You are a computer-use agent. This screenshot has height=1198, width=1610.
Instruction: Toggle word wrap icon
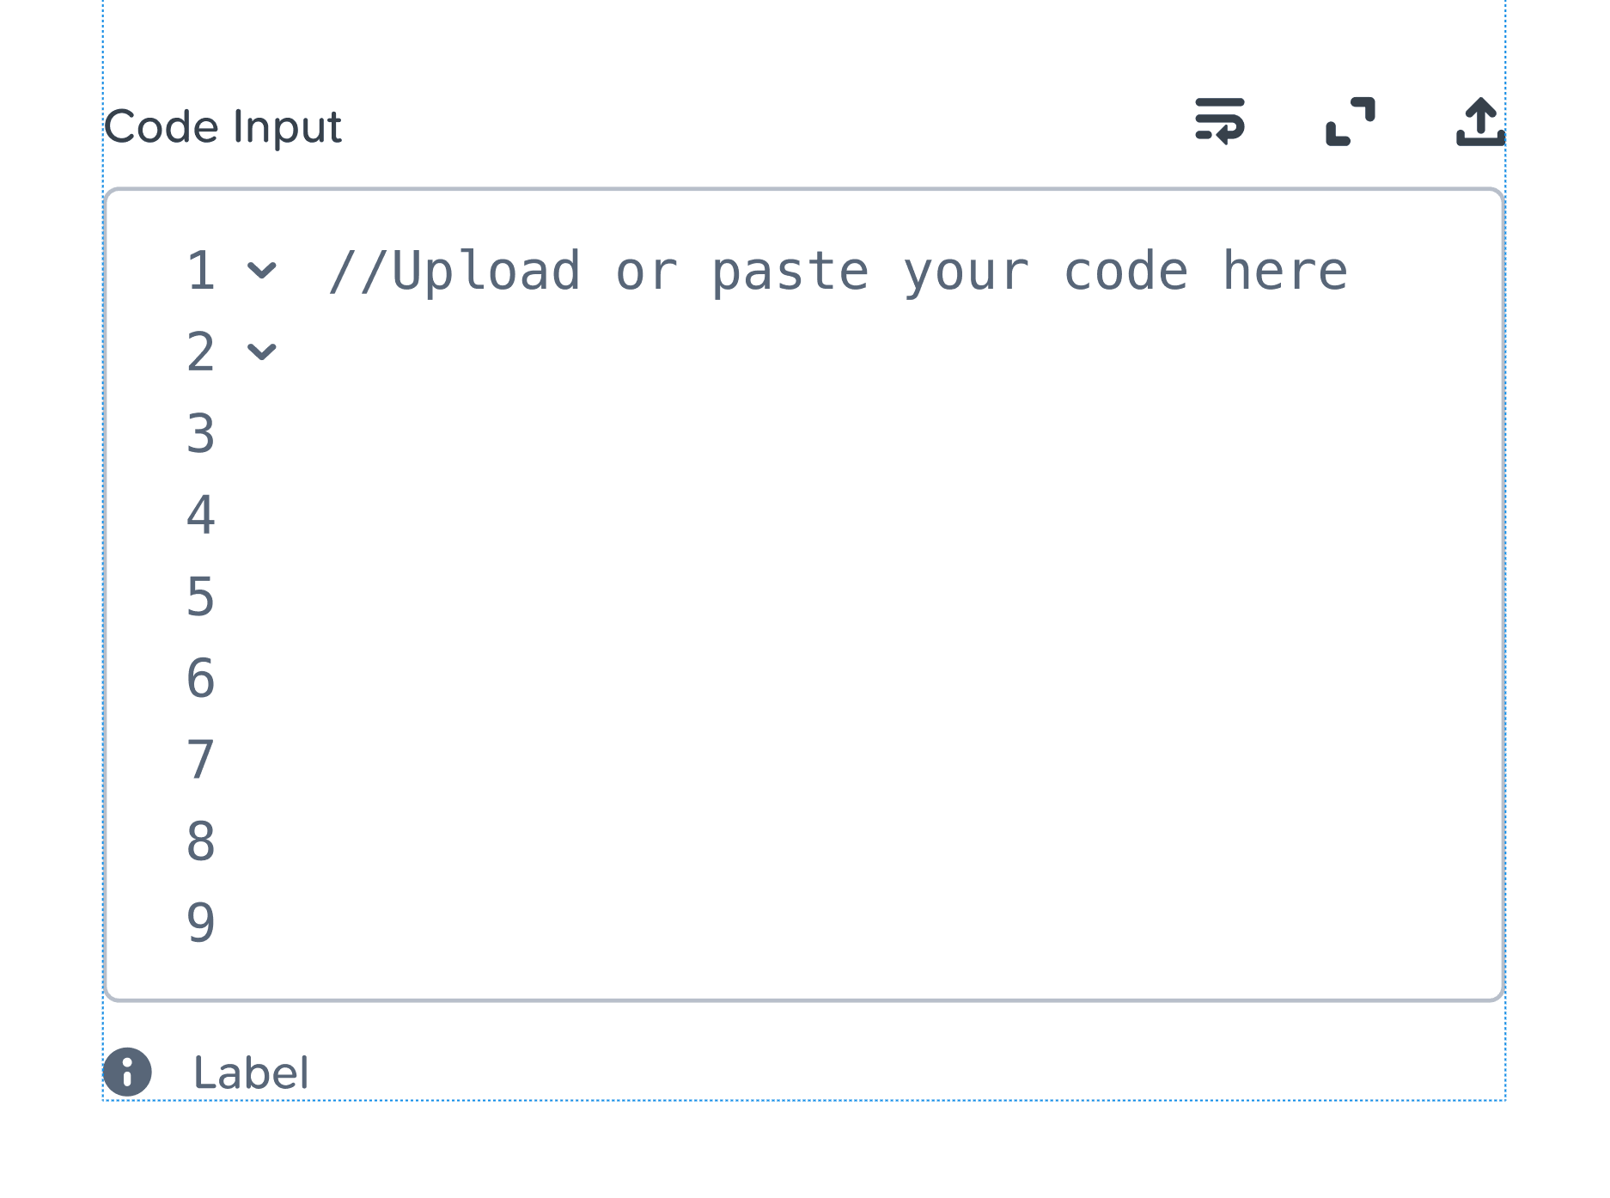click(x=1219, y=121)
